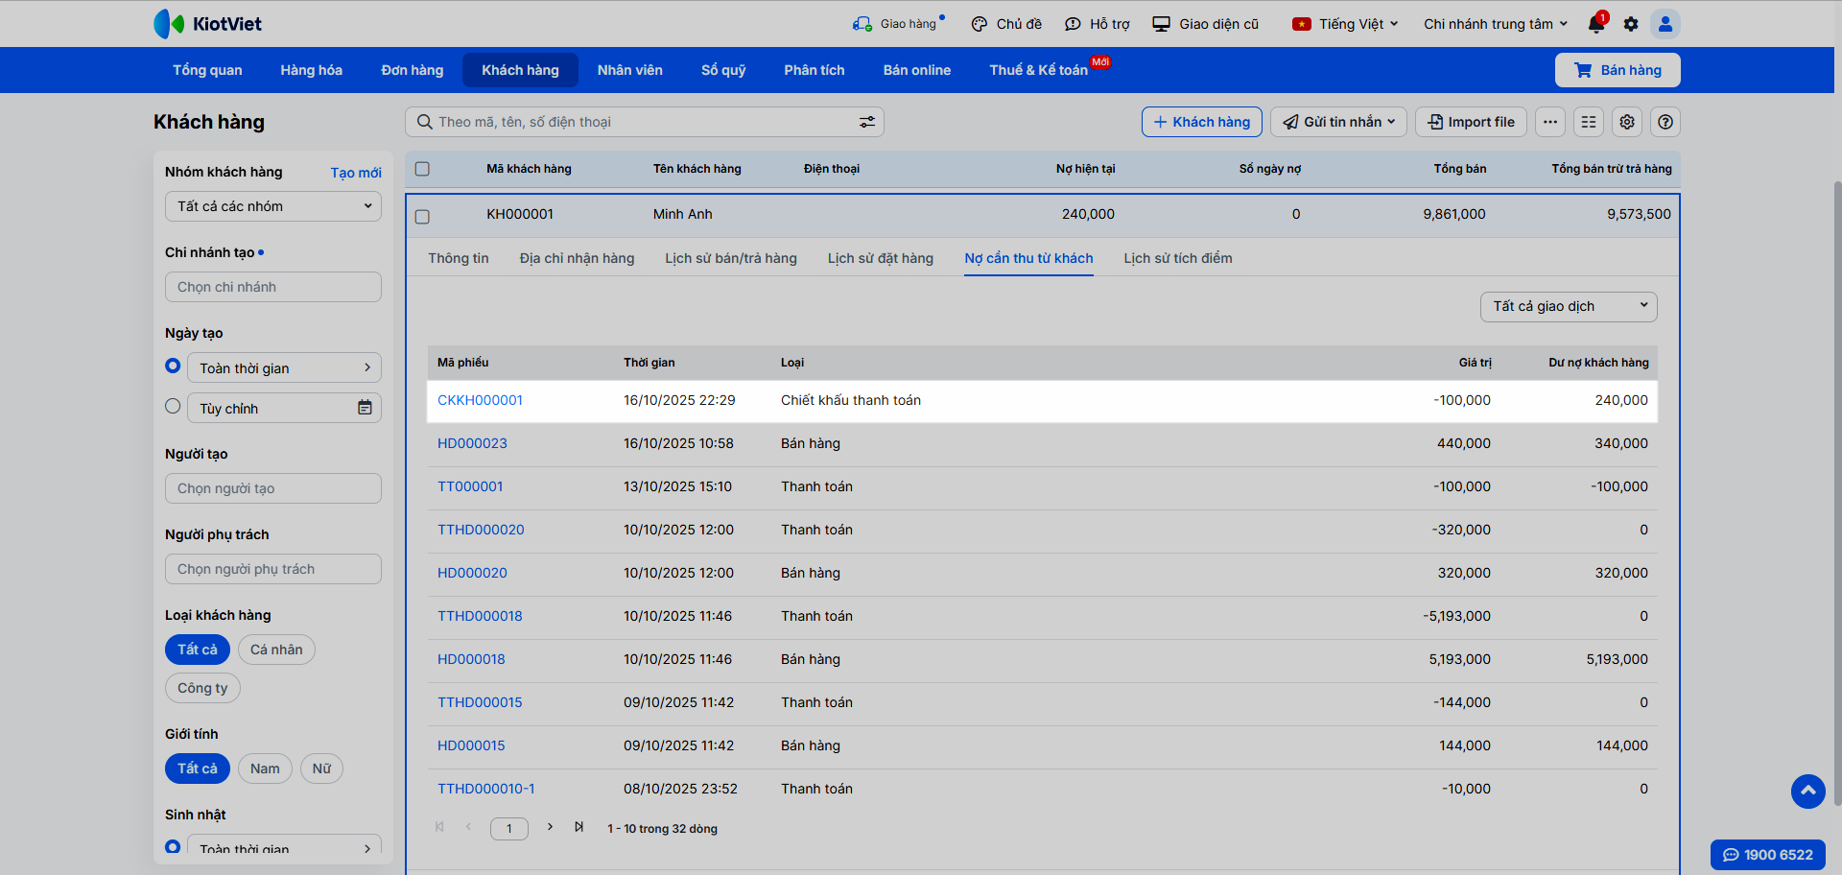
Task: Open the user account avatar icon
Action: (1665, 24)
